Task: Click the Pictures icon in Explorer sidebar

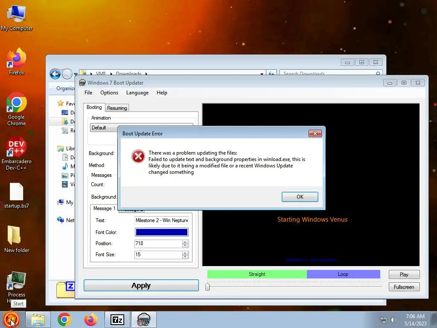Action: point(65,176)
